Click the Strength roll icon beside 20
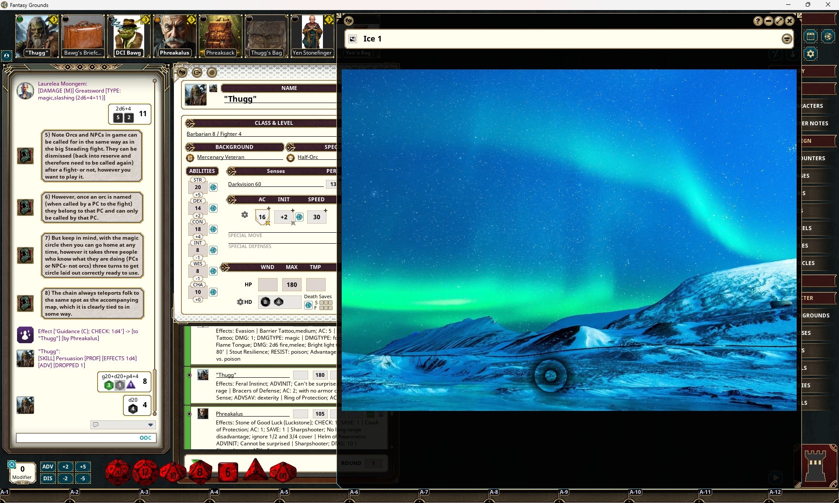Screen dimensions: 839x503 click(x=213, y=187)
